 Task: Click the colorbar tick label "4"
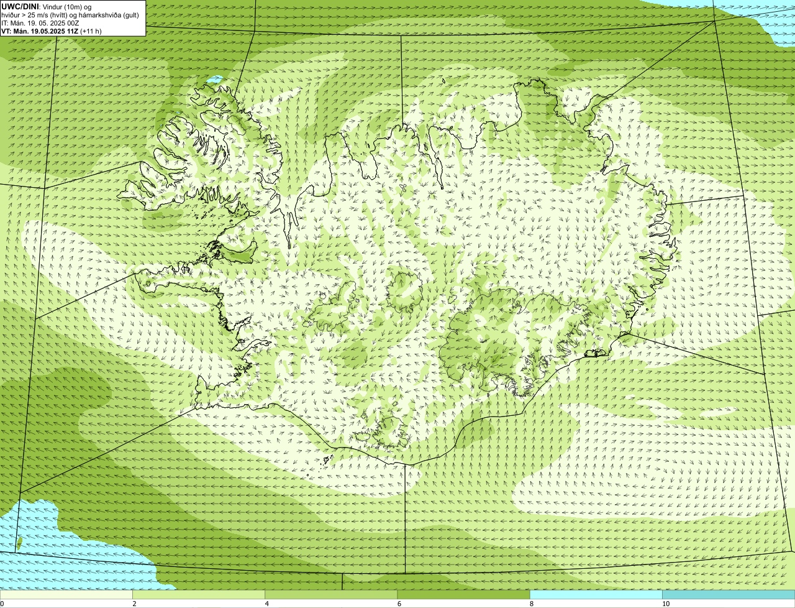click(x=266, y=604)
